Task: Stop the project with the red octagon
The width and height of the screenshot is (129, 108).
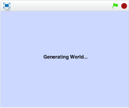Action: [124, 6]
